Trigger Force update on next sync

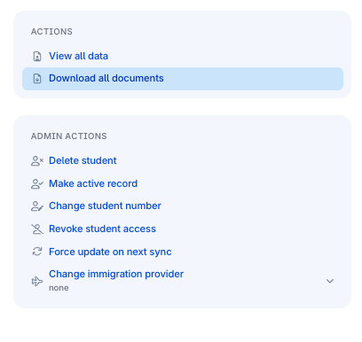(110, 252)
